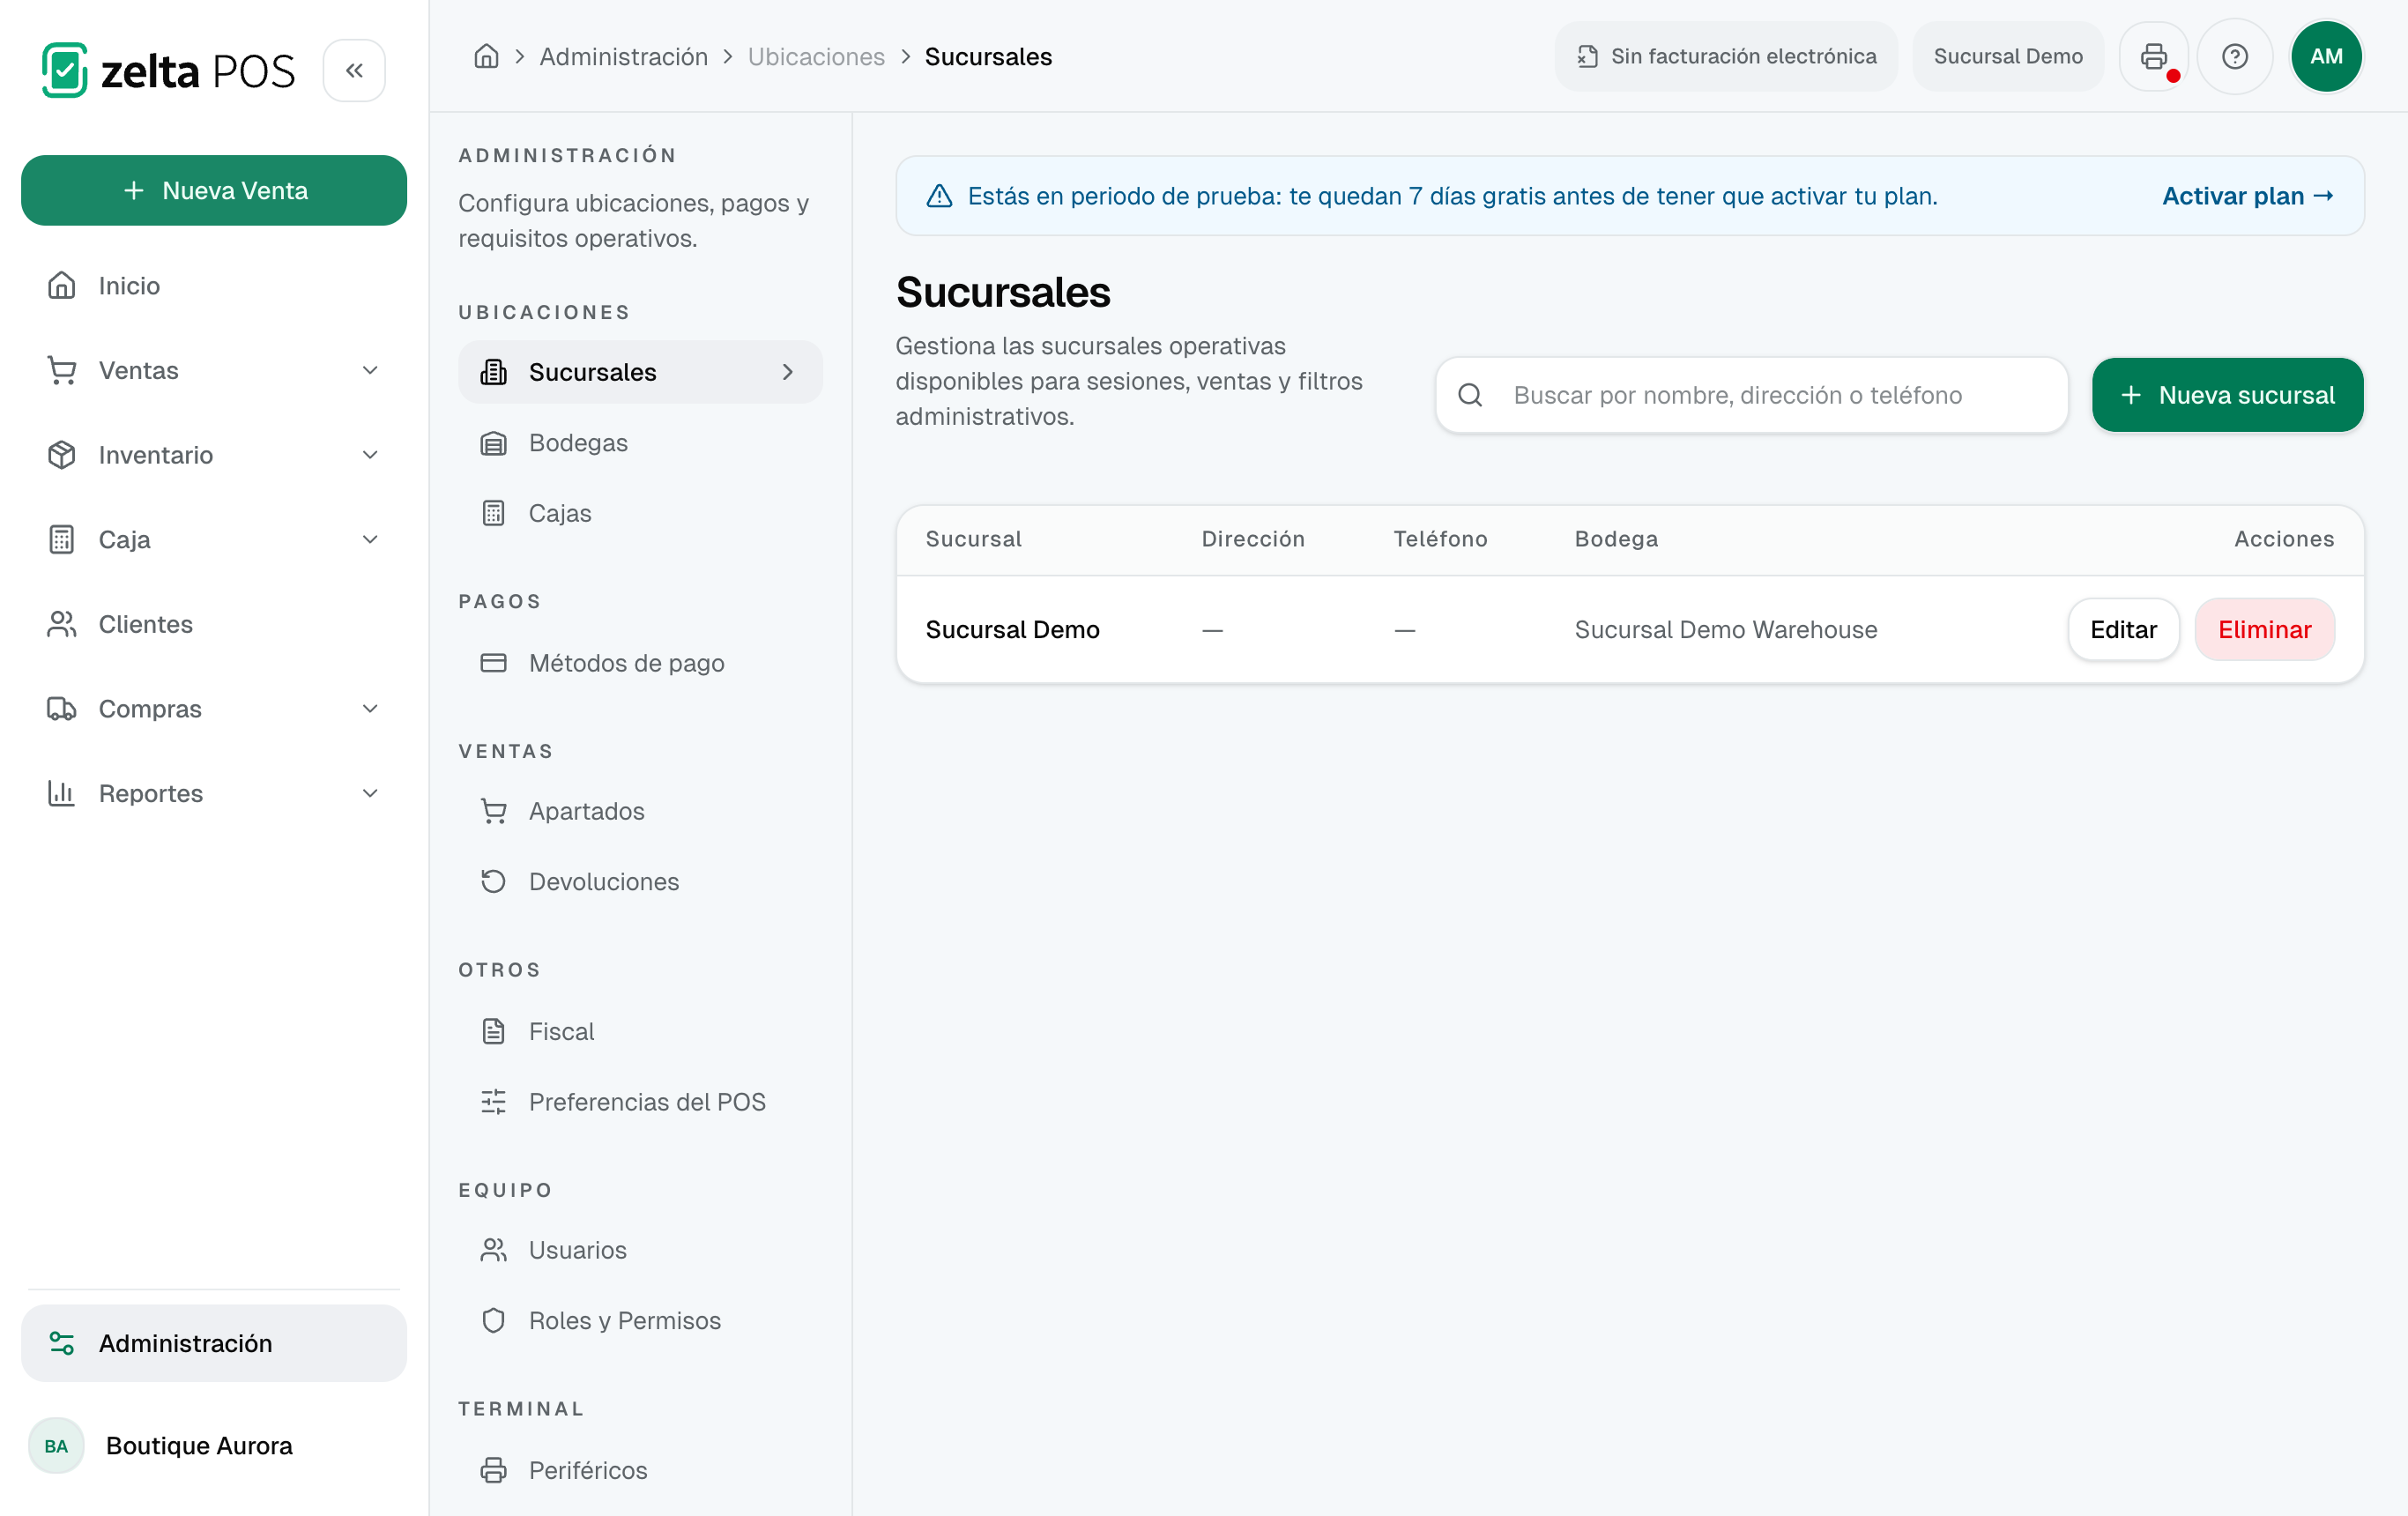Click the zelta POS logo
This screenshot has height=1516, width=2408.
pyautogui.click(x=168, y=70)
